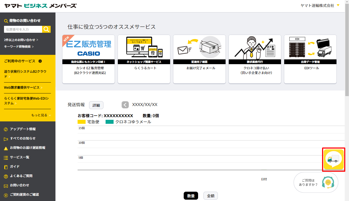Open the delivery truck chat icon
The image size is (349, 201).
pyautogui.click(x=333, y=159)
